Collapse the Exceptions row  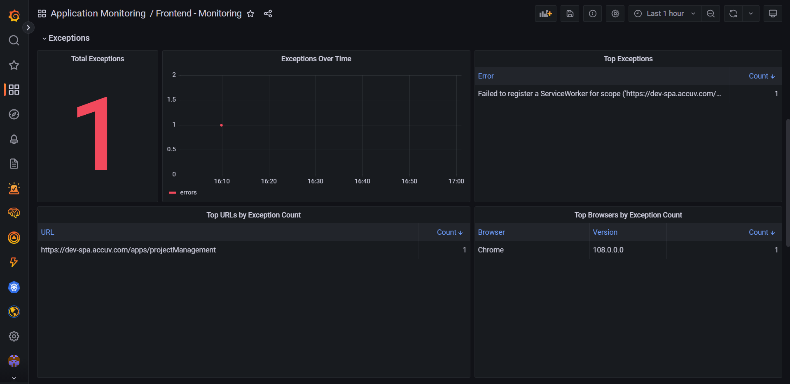tap(66, 38)
